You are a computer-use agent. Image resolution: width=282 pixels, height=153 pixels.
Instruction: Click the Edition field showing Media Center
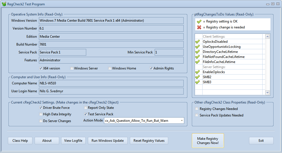[x=111, y=37]
